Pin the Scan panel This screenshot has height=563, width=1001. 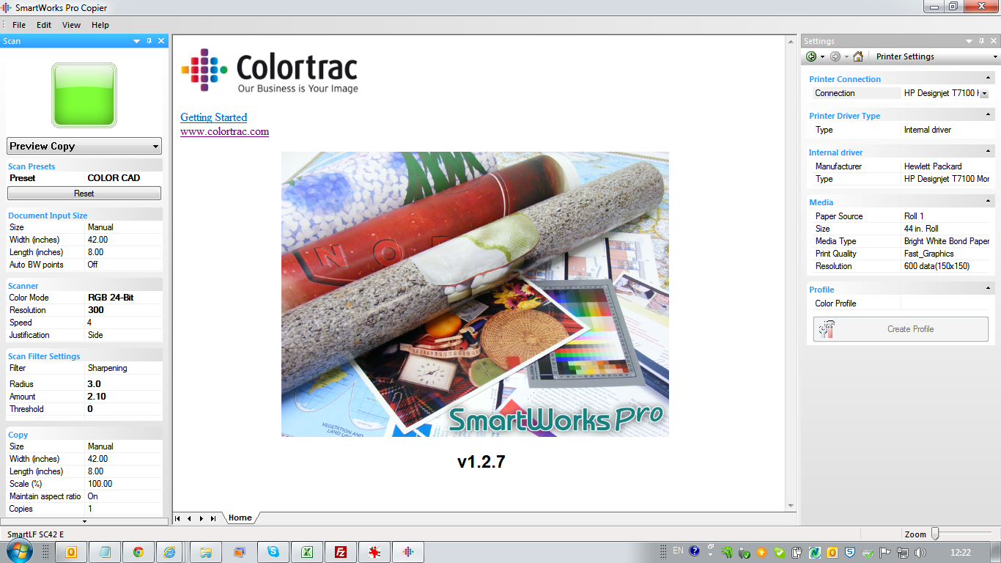pyautogui.click(x=149, y=41)
